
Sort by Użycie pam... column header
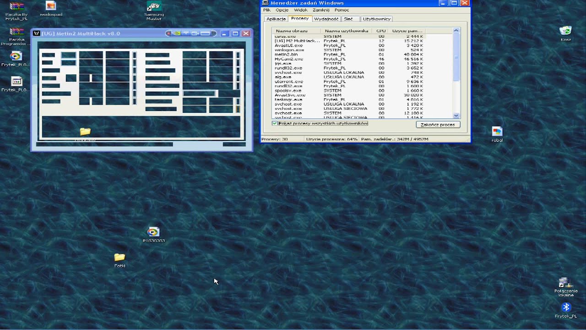[407, 31]
